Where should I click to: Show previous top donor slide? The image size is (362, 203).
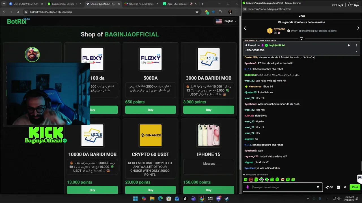point(245,28)
